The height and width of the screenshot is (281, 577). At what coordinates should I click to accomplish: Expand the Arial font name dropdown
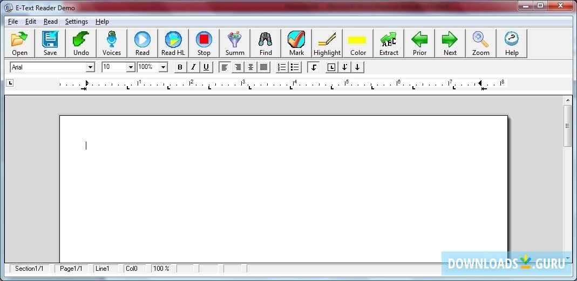90,67
